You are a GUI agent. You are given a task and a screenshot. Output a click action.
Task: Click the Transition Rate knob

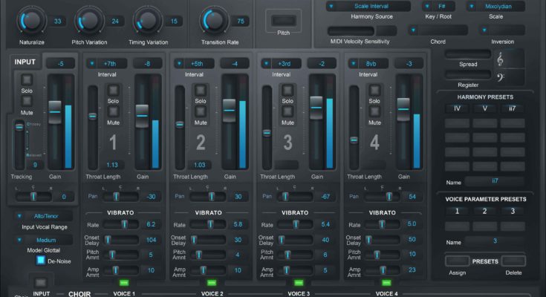pos(213,19)
